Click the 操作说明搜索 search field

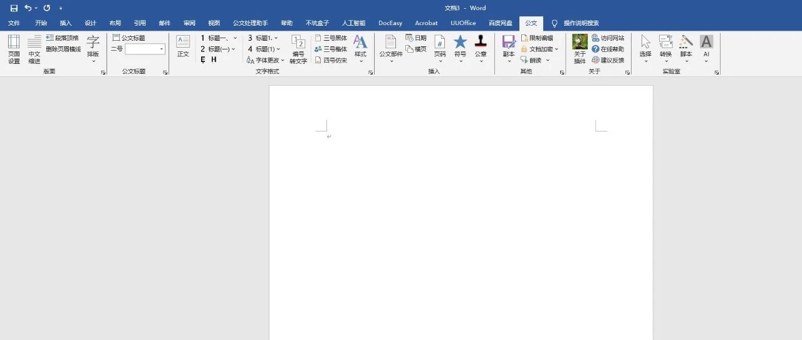pyautogui.click(x=575, y=23)
